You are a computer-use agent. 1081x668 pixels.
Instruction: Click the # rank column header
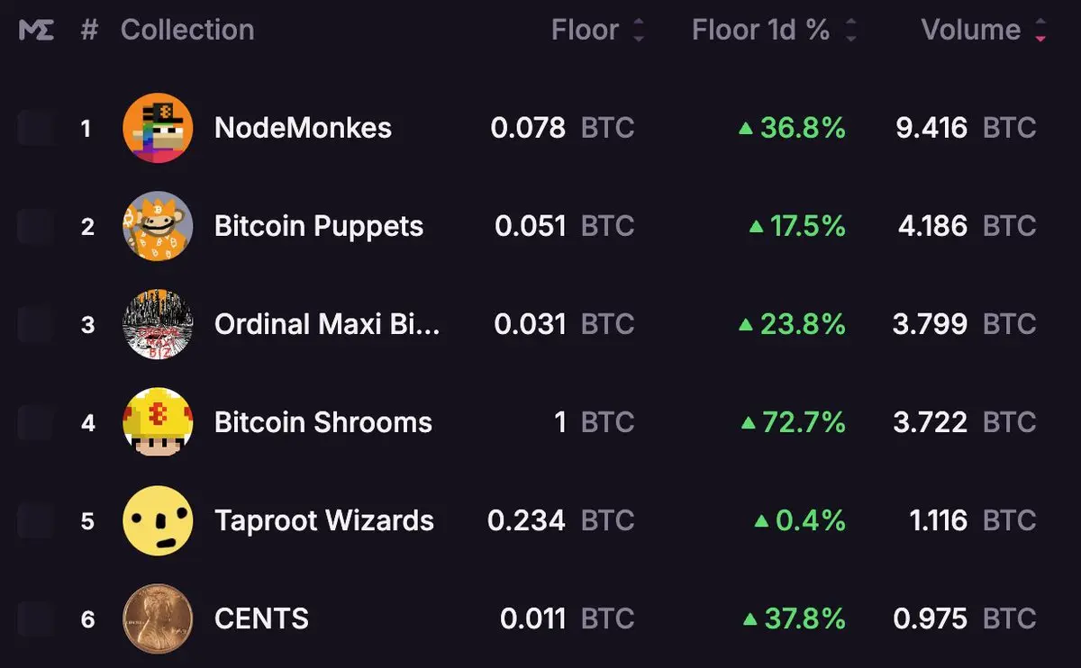88,30
